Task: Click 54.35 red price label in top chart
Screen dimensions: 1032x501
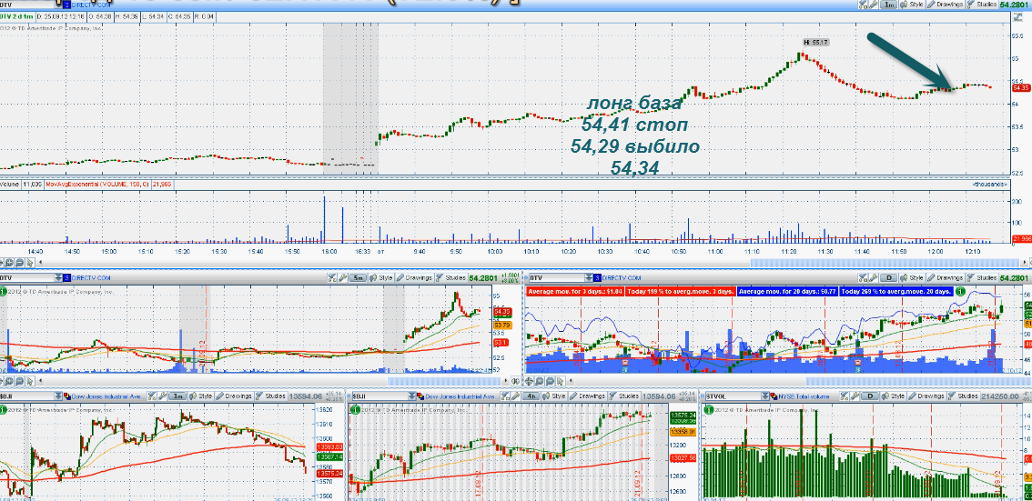Action: tap(1021, 87)
